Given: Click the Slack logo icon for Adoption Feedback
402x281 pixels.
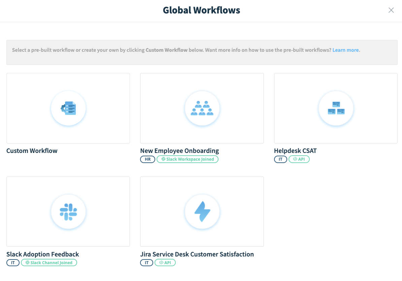Looking at the screenshot, I should click(x=68, y=212).
